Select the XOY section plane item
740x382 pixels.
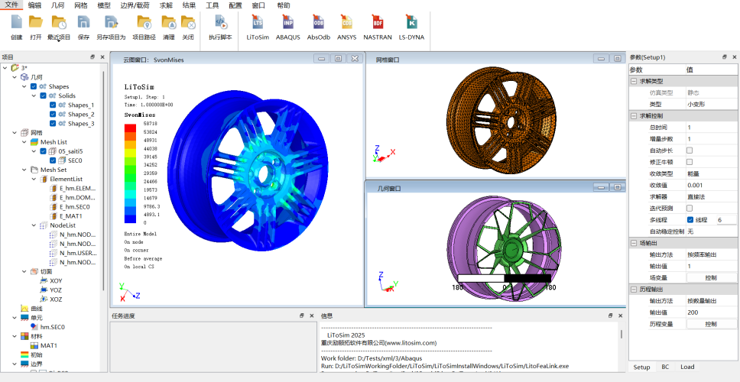point(56,280)
